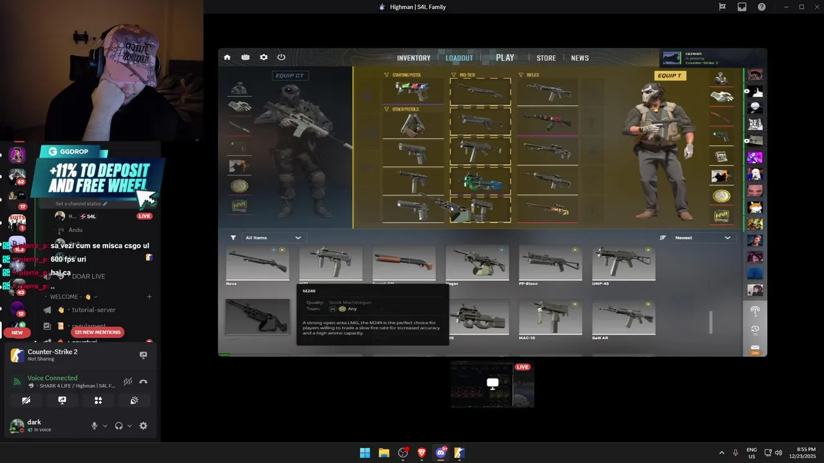Click the item filter funnel icon
The width and height of the screenshot is (824, 463).
tap(233, 237)
